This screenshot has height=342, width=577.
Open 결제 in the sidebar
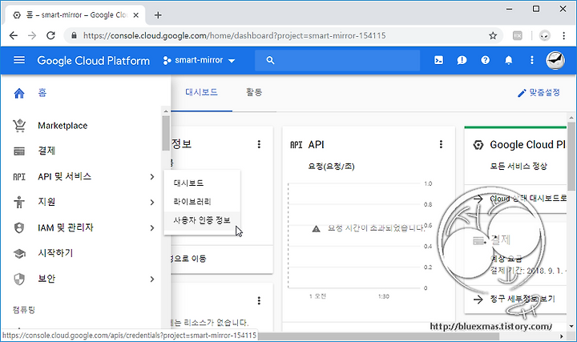pos(46,151)
